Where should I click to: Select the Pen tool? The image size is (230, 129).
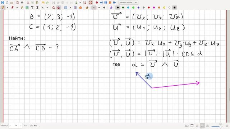click(x=3, y=8)
